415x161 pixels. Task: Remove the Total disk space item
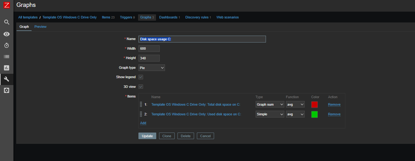tap(334, 105)
